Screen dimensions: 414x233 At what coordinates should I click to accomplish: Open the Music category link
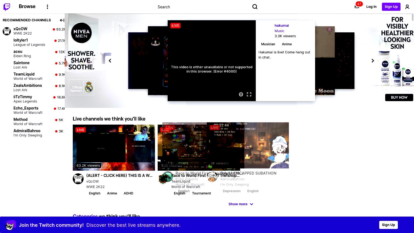click(x=279, y=31)
